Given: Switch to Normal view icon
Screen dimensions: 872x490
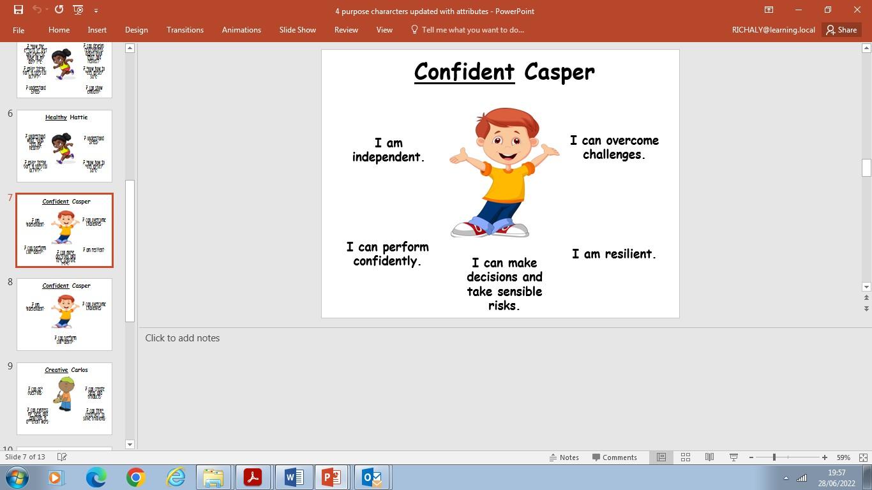Looking at the screenshot, I should pyautogui.click(x=661, y=457).
